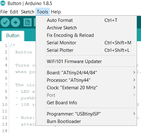Screen dimensions: 141x133
Task: Expand the Programmer USBtinyISP submenu arrow
Action: tap(134, 114)
